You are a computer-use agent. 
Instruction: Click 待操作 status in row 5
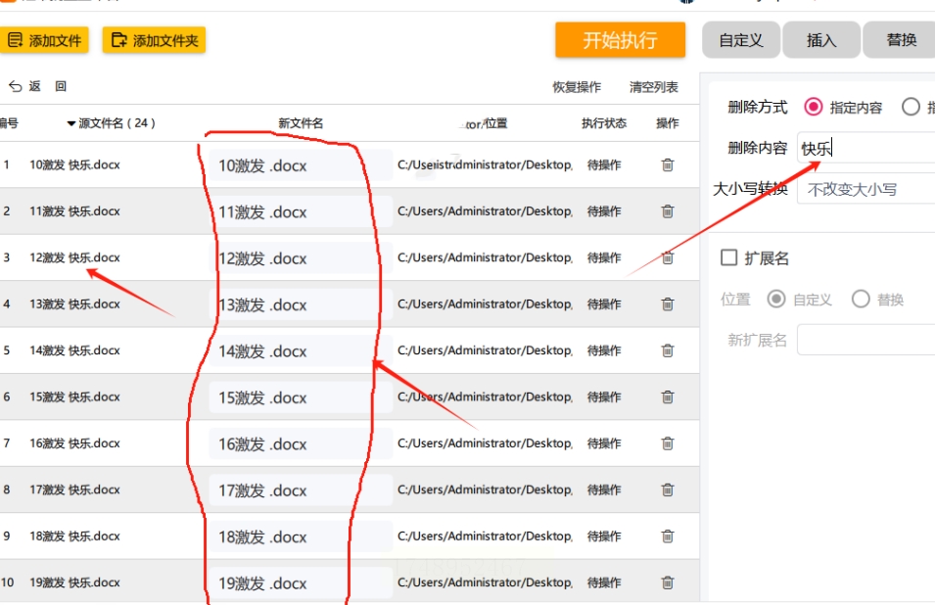603,350
